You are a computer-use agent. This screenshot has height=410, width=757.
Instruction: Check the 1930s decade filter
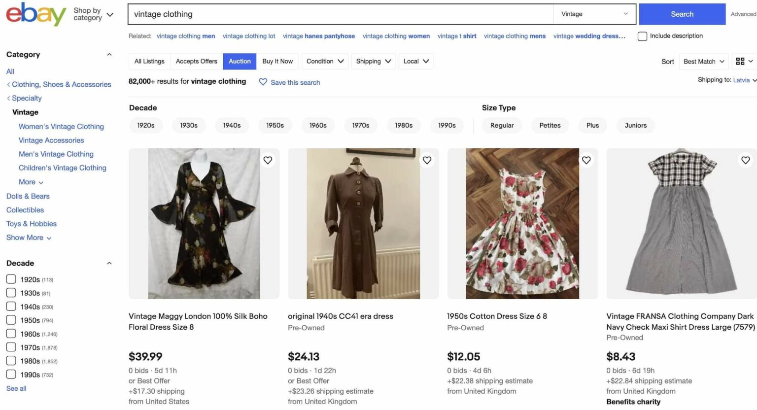click(x=11, y=293)
